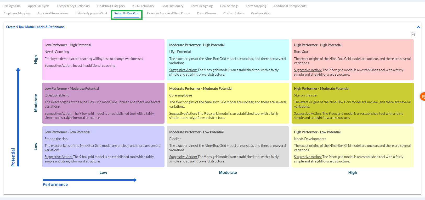
Task: Collapse the Create 9 Box Matrix panel
Action: (418, 27)
